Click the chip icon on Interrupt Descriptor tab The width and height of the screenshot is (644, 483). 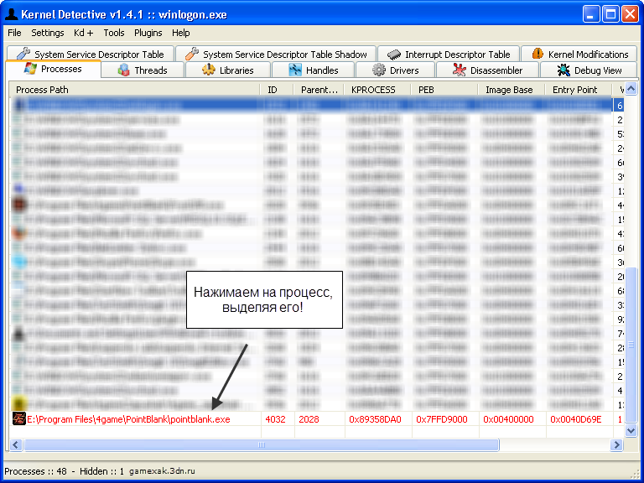[394, 55]
